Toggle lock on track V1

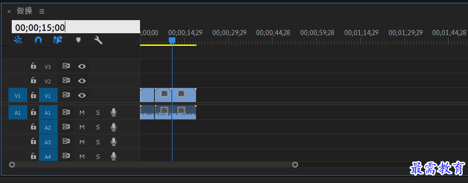tap(33, 95)
